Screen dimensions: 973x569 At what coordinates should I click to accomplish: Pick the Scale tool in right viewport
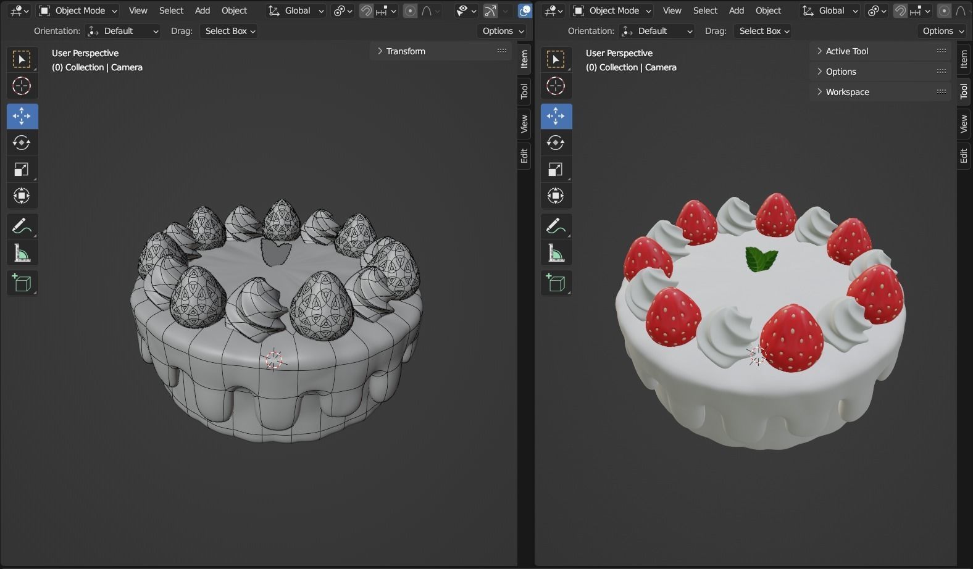coord(556,169)
